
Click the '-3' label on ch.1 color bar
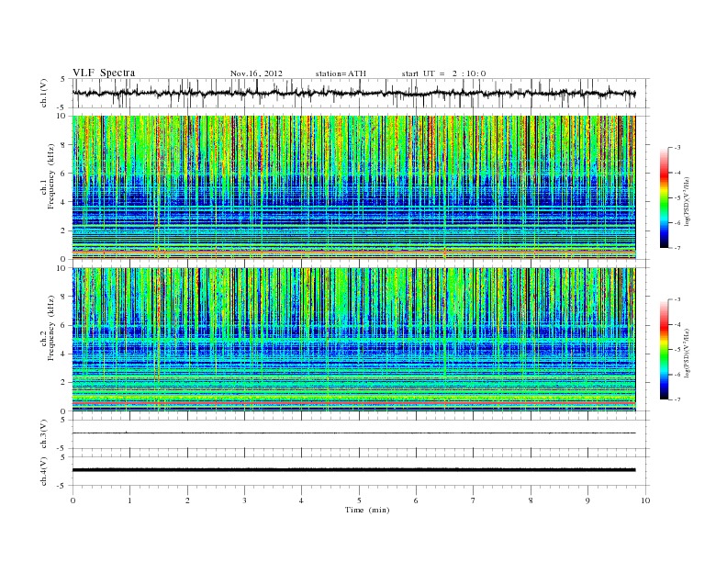pos(677,148)
